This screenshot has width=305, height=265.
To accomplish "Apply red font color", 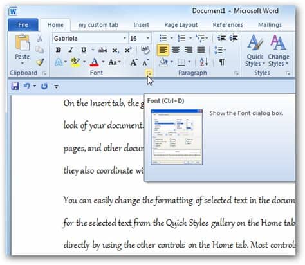I will click(x=95, y=62).
